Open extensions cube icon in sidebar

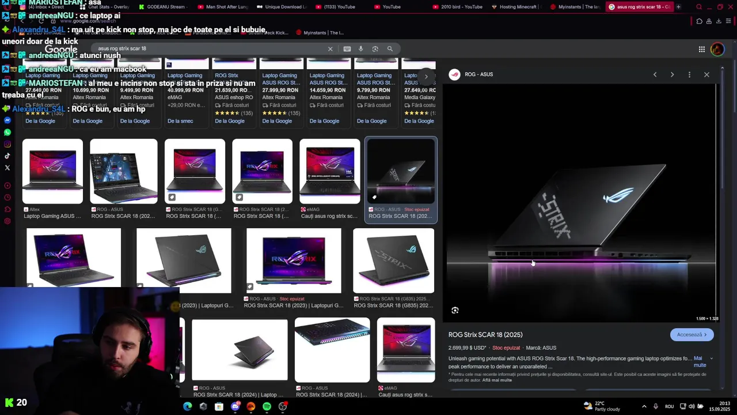point(7,209)
